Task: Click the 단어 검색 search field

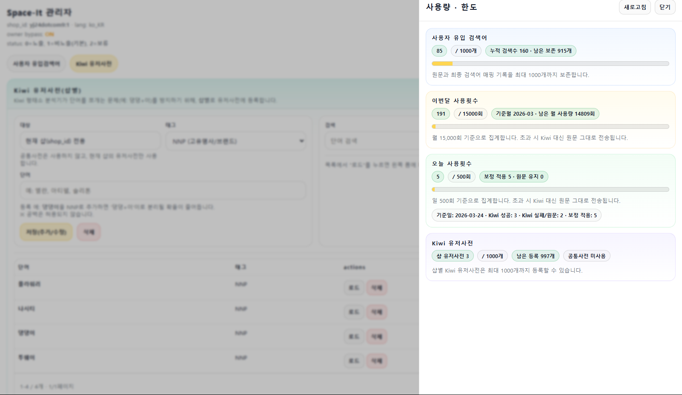Action: click(x=370, y=141)
